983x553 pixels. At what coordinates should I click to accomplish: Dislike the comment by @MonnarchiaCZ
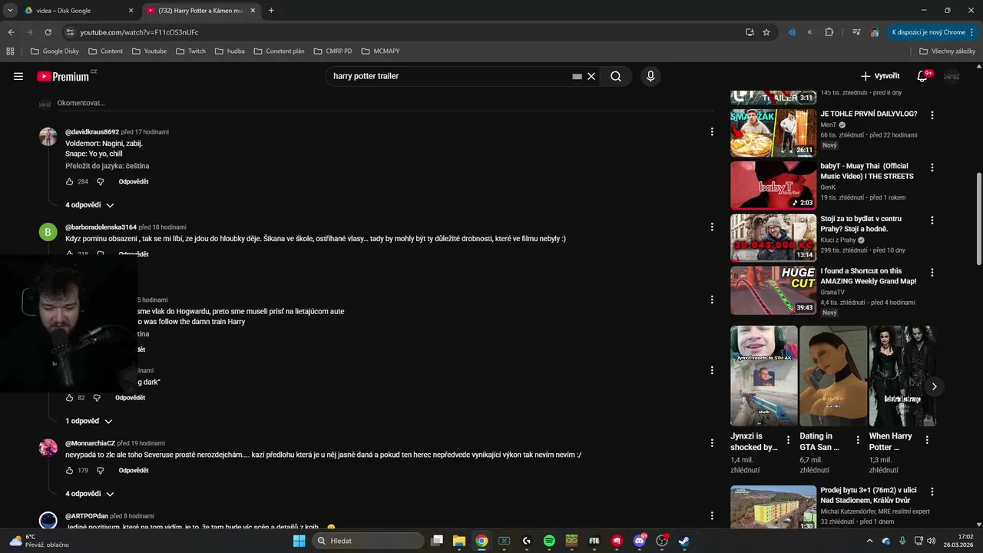click(100, 470)
